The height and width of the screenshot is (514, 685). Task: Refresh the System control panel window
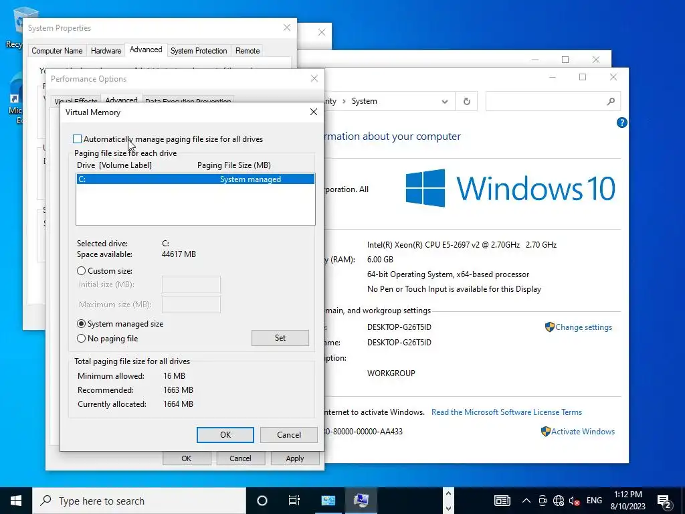point(466,102)
